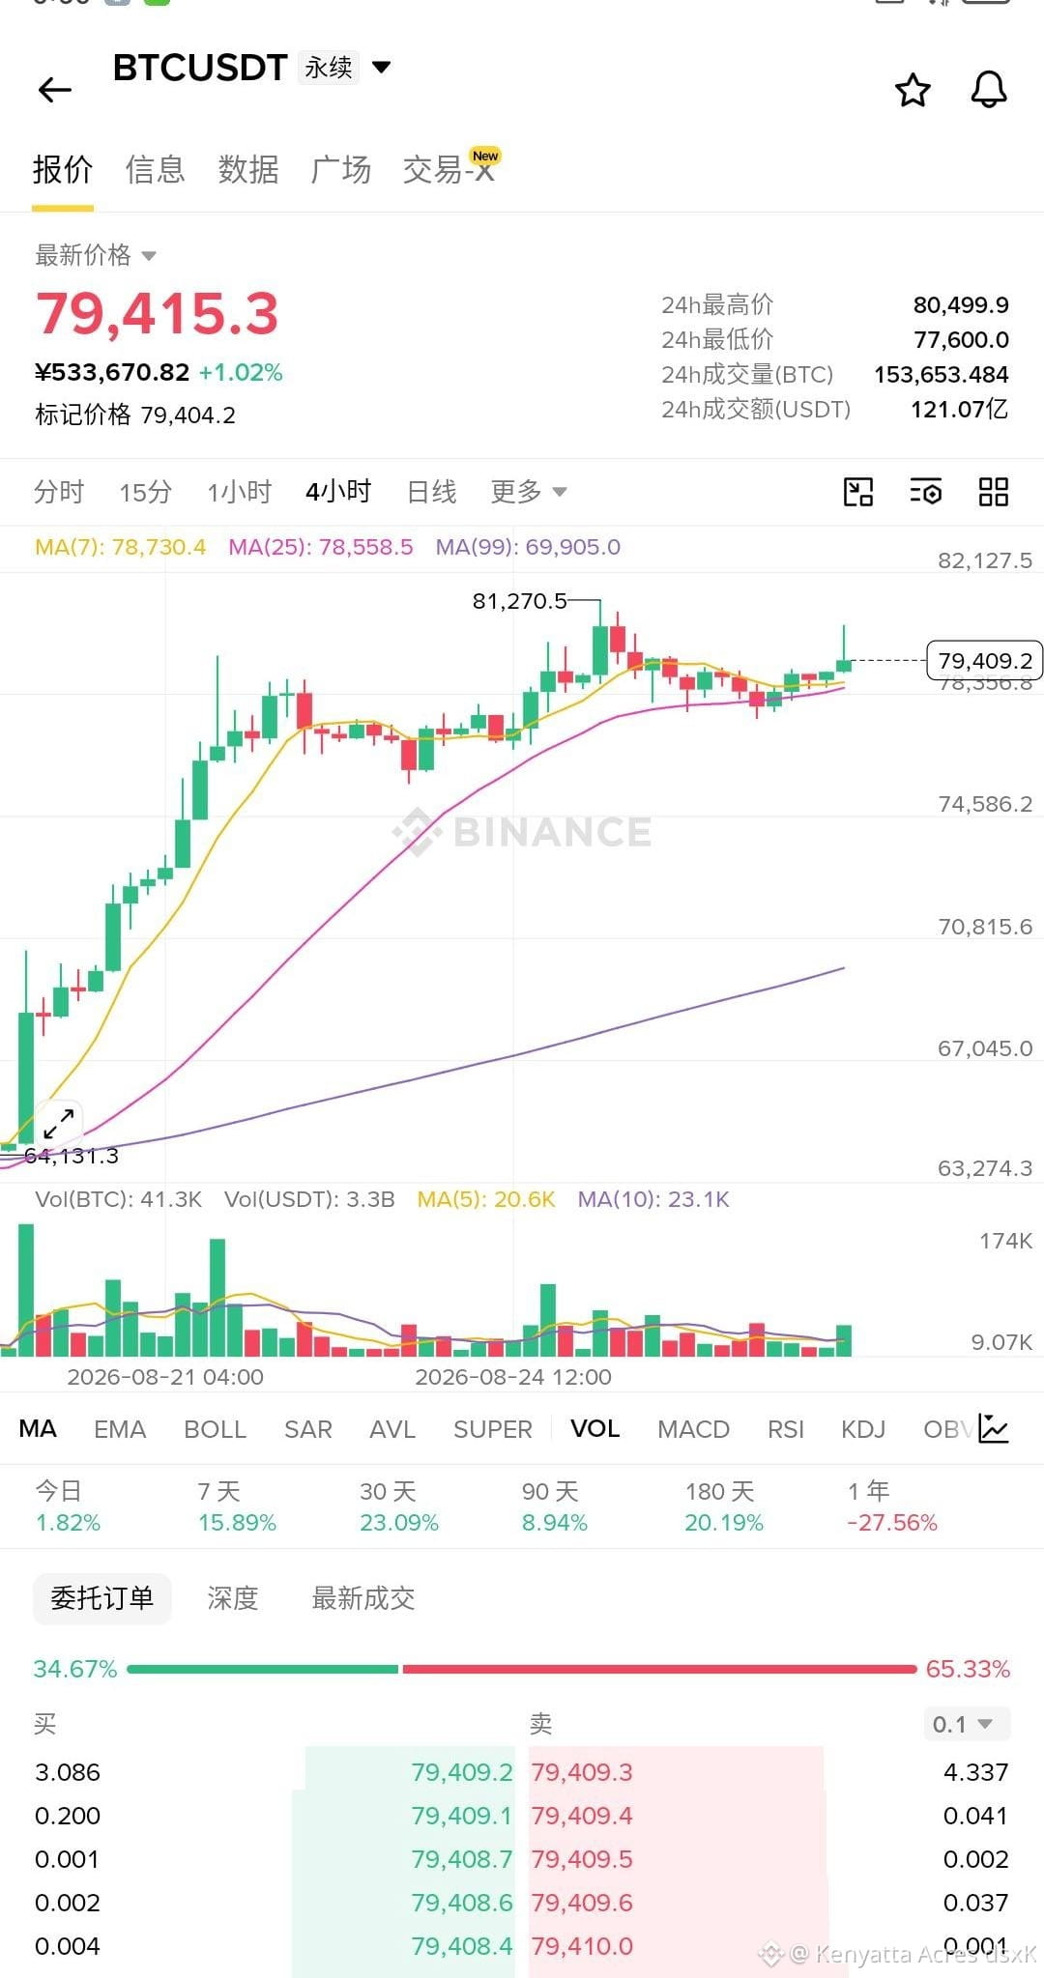
Task: Tap the MA(7): 78,730.4 legend
Action: tap(120, 547)
